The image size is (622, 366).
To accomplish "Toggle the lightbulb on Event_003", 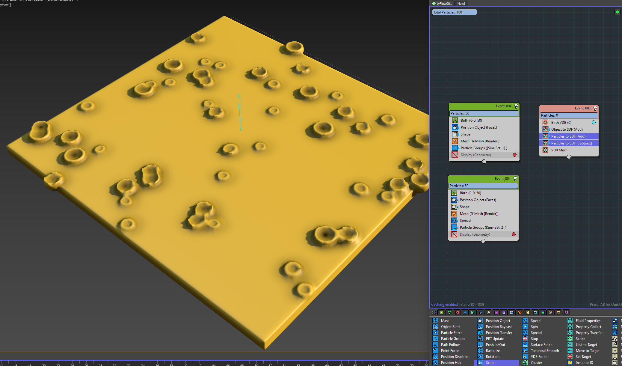I will pos(595,108).
